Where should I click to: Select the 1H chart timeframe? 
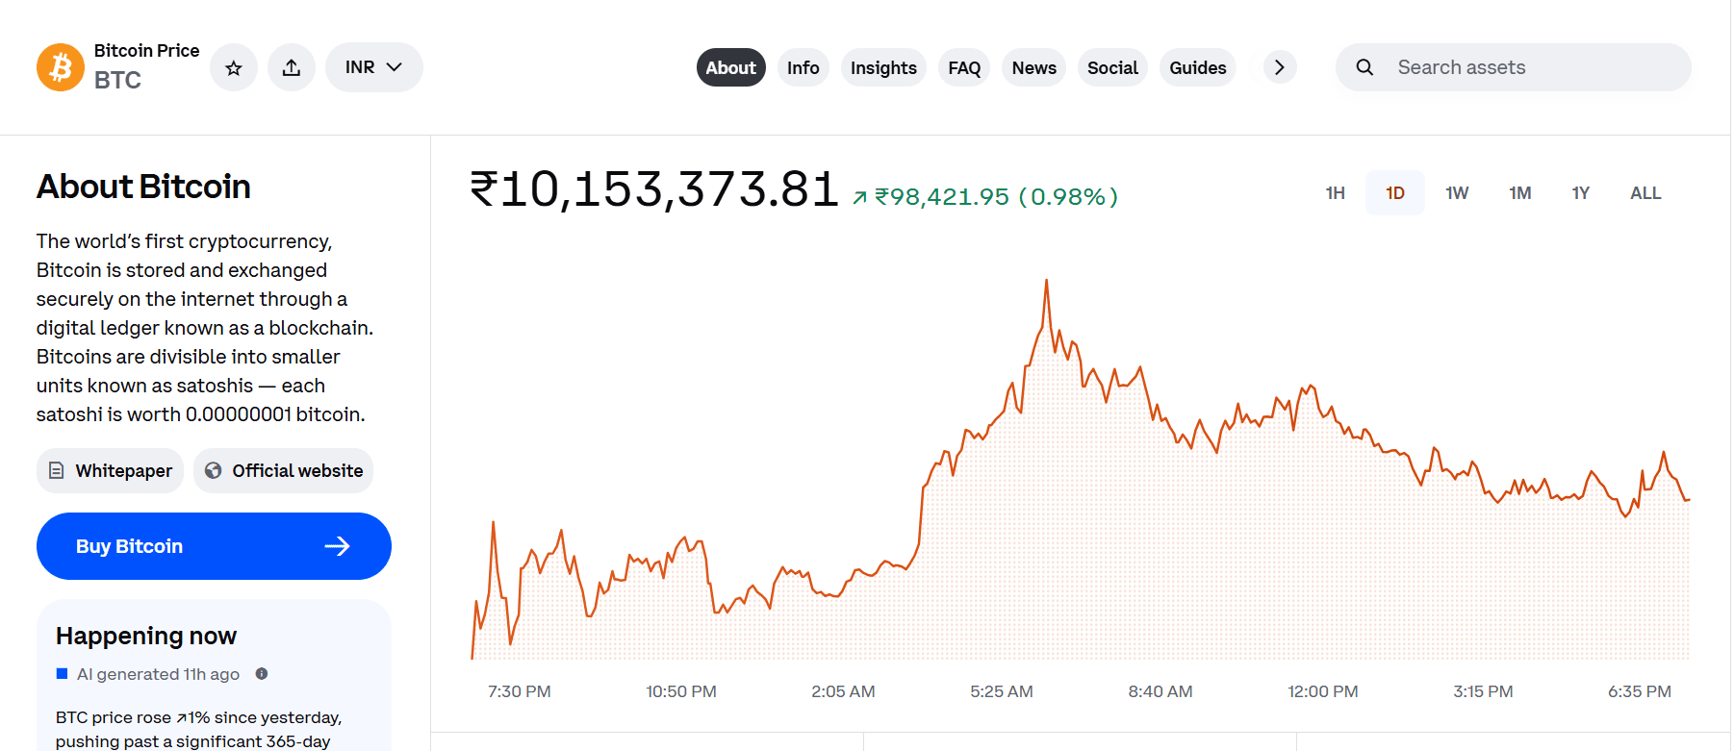(x=1335, y=193)
